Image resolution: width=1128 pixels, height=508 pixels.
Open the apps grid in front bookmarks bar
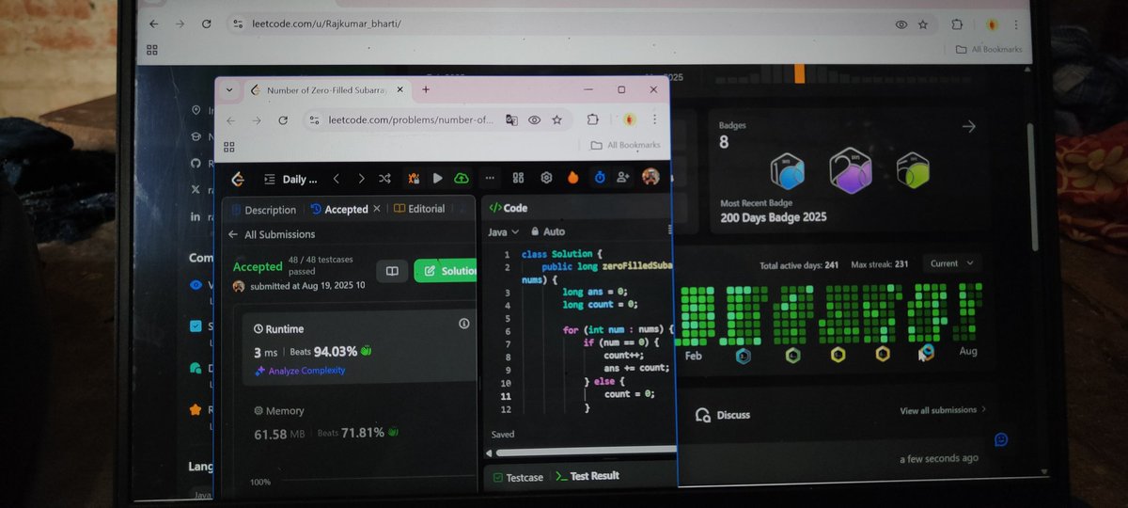pos(229,147)
